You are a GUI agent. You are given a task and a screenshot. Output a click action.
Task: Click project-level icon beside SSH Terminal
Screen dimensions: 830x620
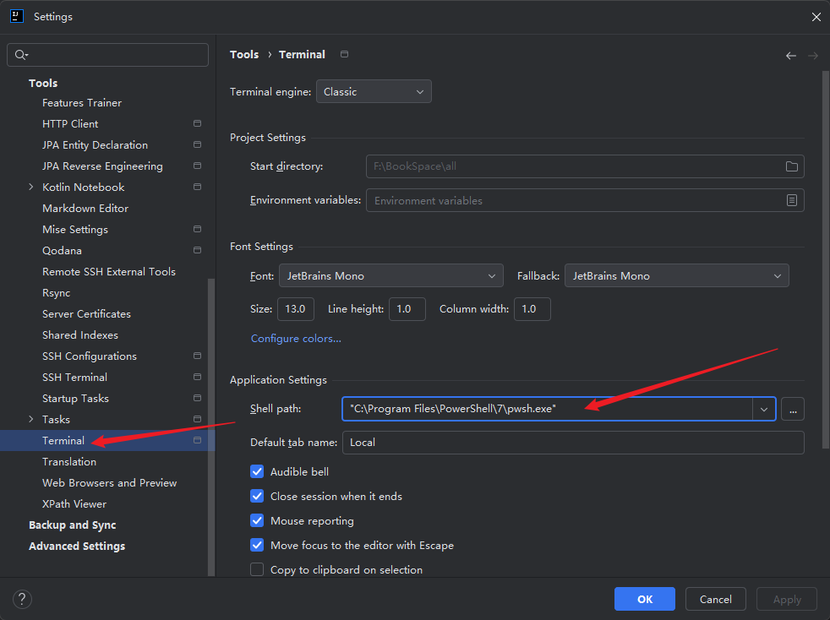coord(198,378)
